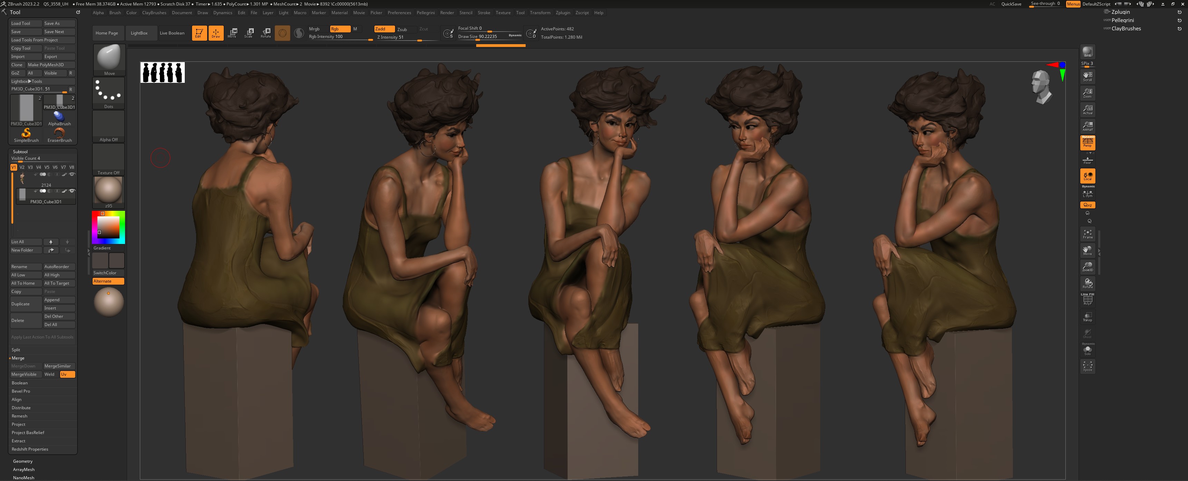Screen dimensions: 1188x481
Task: Open the Zplugin menu
Action: pyautogui.click(x=563, y=13)
